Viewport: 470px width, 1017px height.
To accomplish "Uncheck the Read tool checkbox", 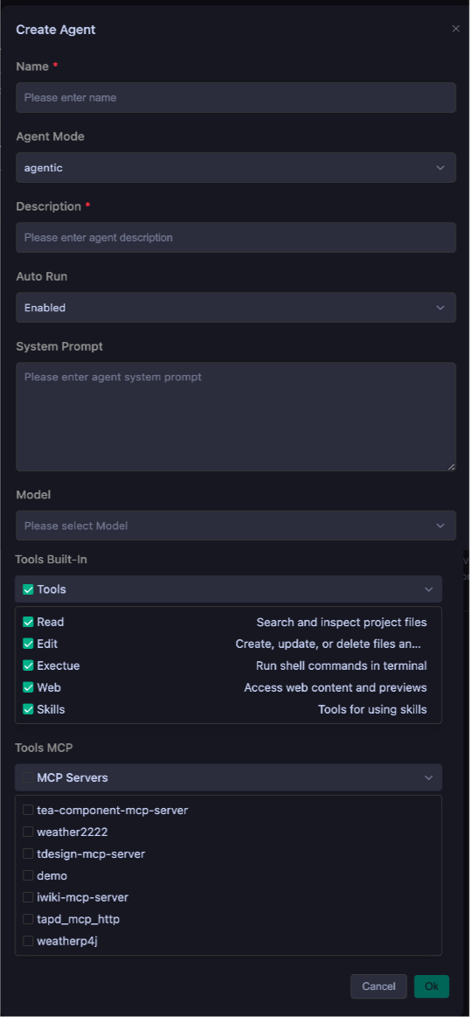I will coord(28,622).
